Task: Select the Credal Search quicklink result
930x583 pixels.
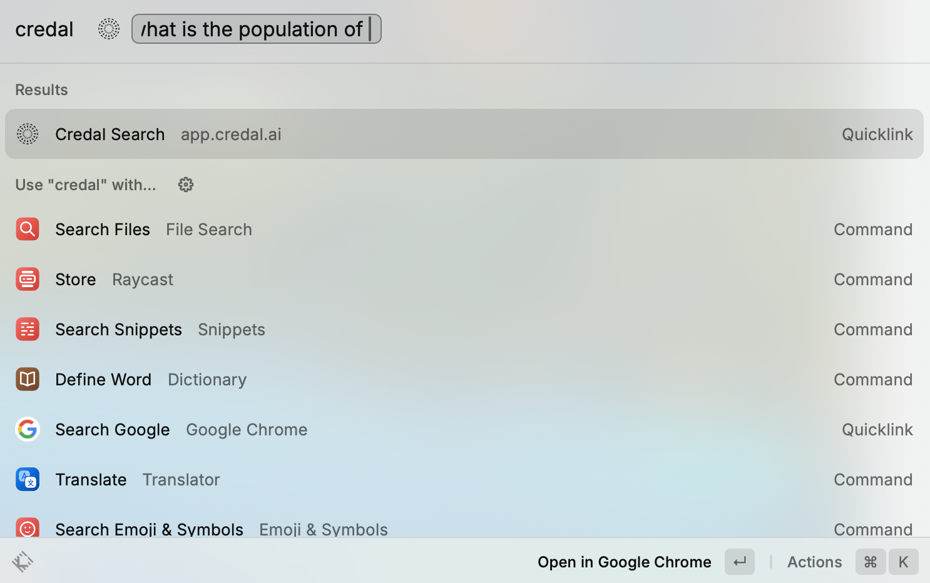Action: [464, 134]
